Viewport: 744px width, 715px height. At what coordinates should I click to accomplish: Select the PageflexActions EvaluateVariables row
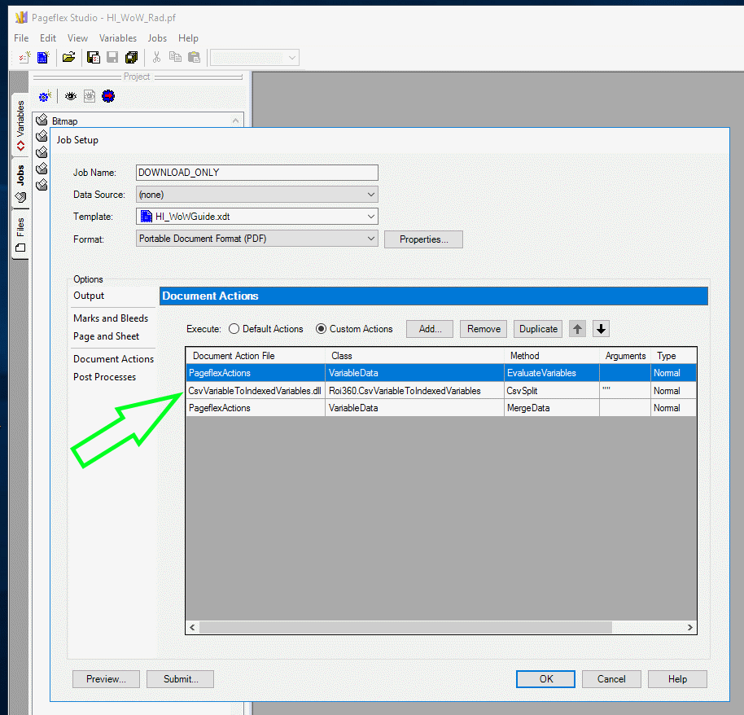(x=441, y=373)
